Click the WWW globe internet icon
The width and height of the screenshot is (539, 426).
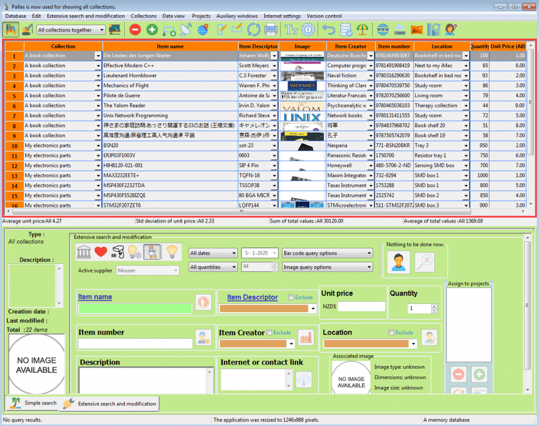coord(383,29)
